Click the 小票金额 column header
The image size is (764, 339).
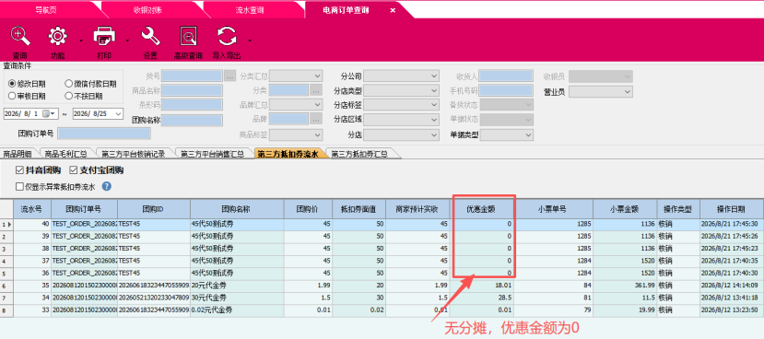point(625,209)
